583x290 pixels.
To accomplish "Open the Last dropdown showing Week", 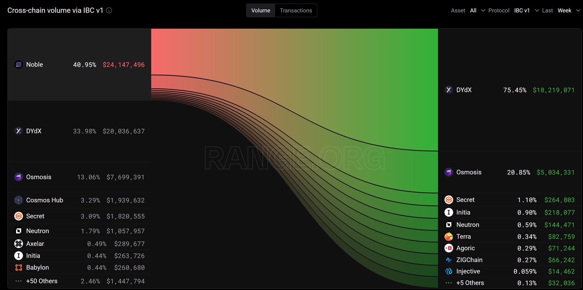I will [569, 11].
